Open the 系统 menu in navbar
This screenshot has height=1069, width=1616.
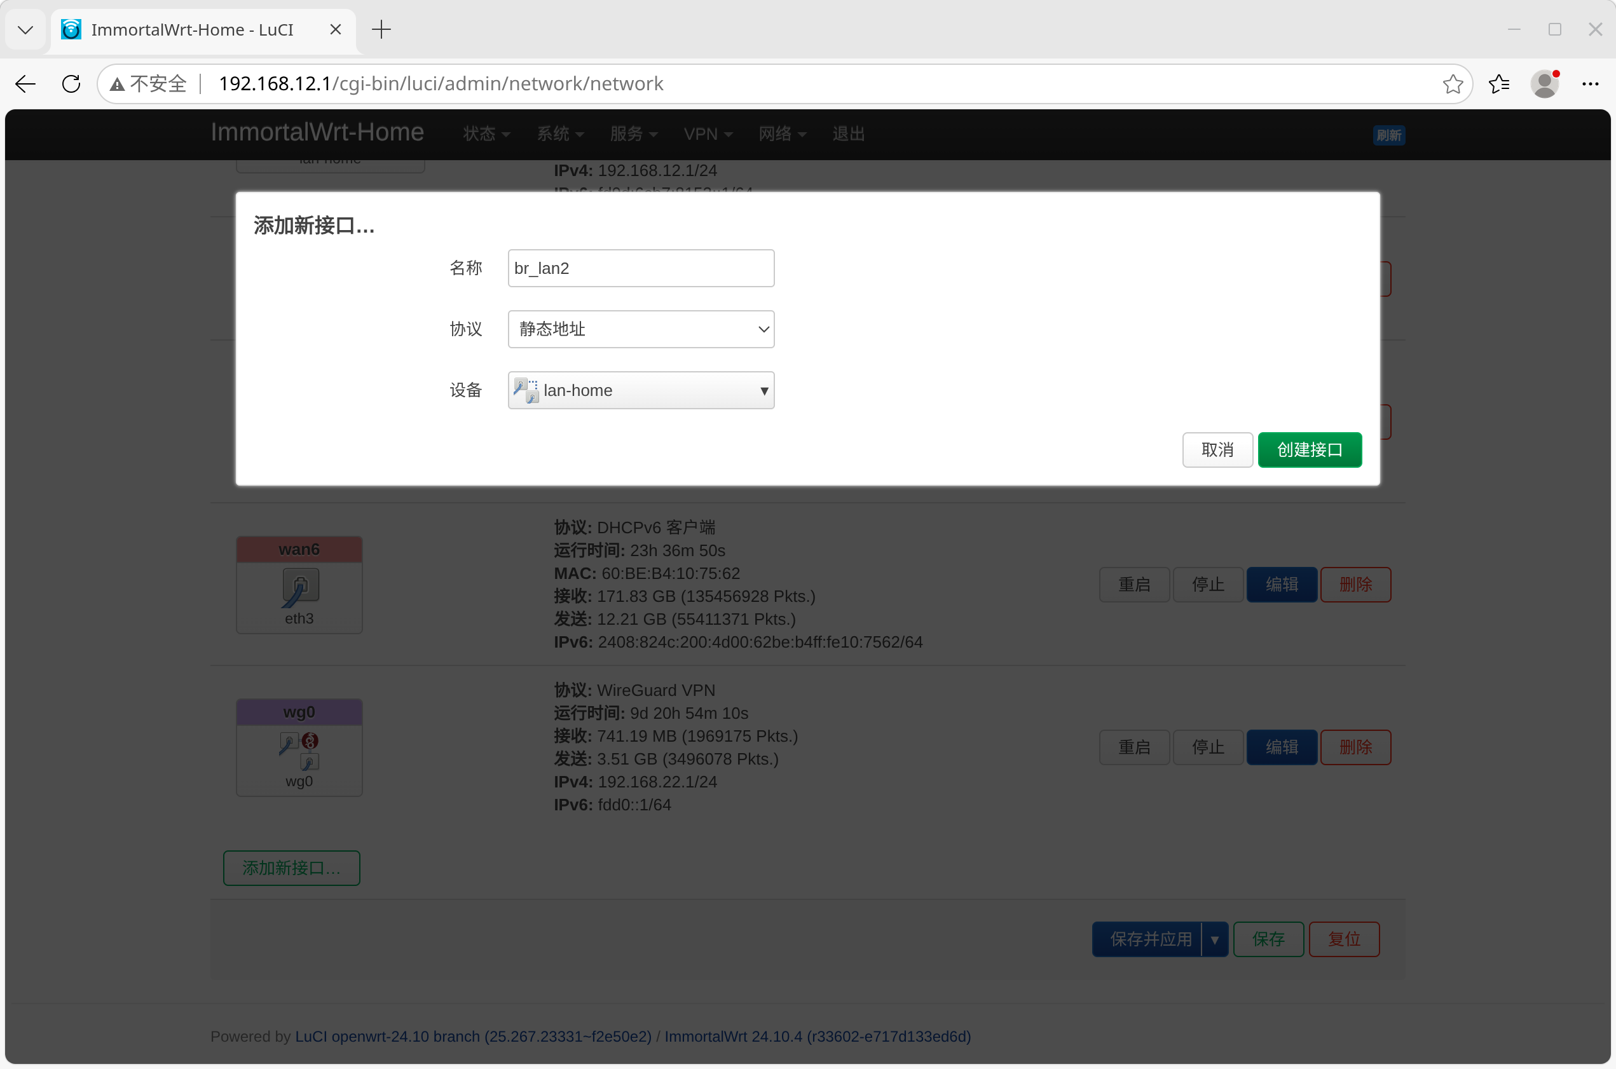coord(559,133)
